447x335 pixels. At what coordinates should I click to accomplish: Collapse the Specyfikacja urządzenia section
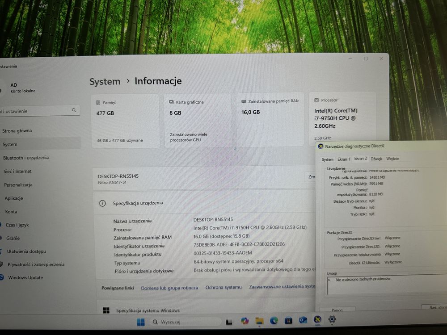pos(204,203)
